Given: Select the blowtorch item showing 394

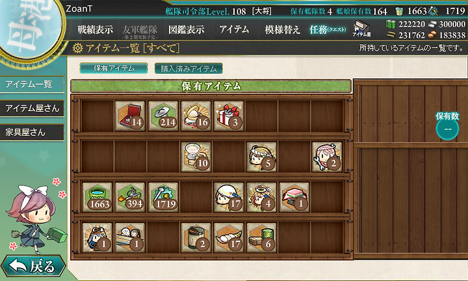Looking at the screenshot, I should coord(130,197).
